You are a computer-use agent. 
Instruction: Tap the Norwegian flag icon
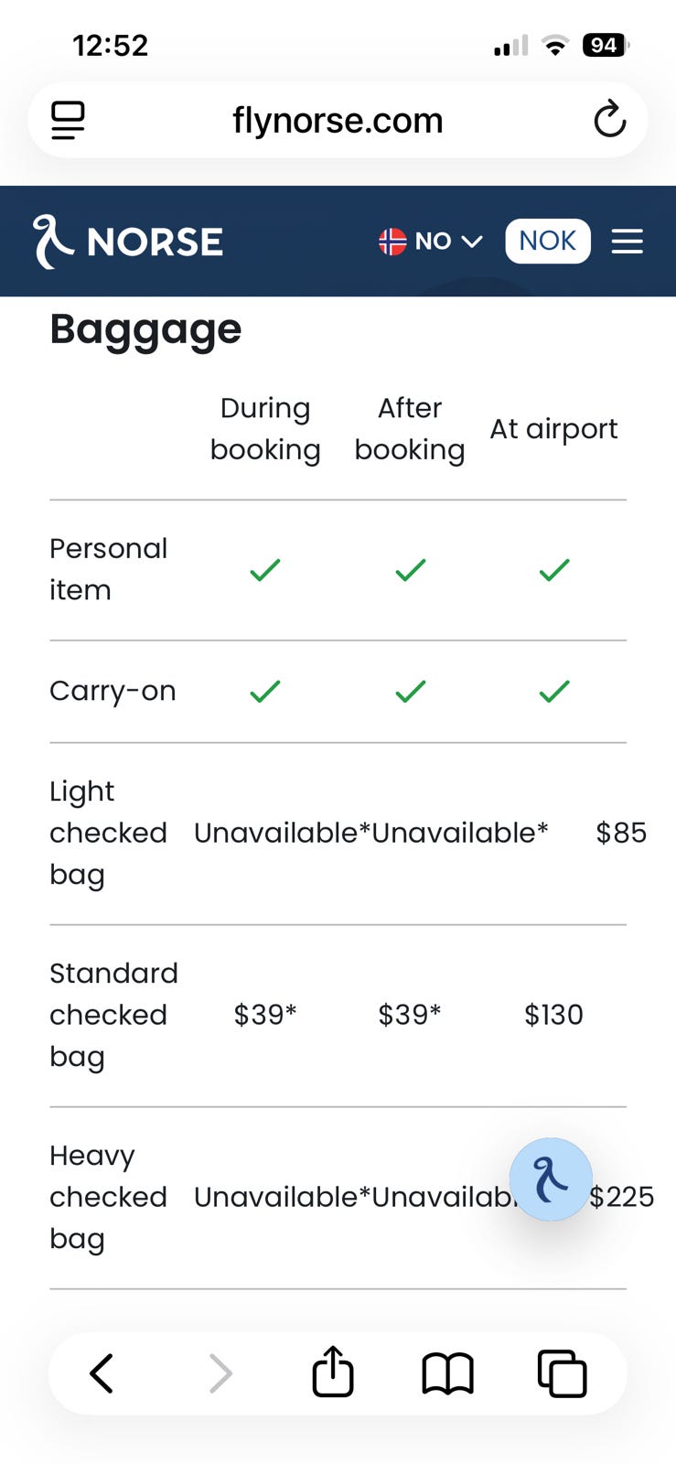click(x=392, y=242)
